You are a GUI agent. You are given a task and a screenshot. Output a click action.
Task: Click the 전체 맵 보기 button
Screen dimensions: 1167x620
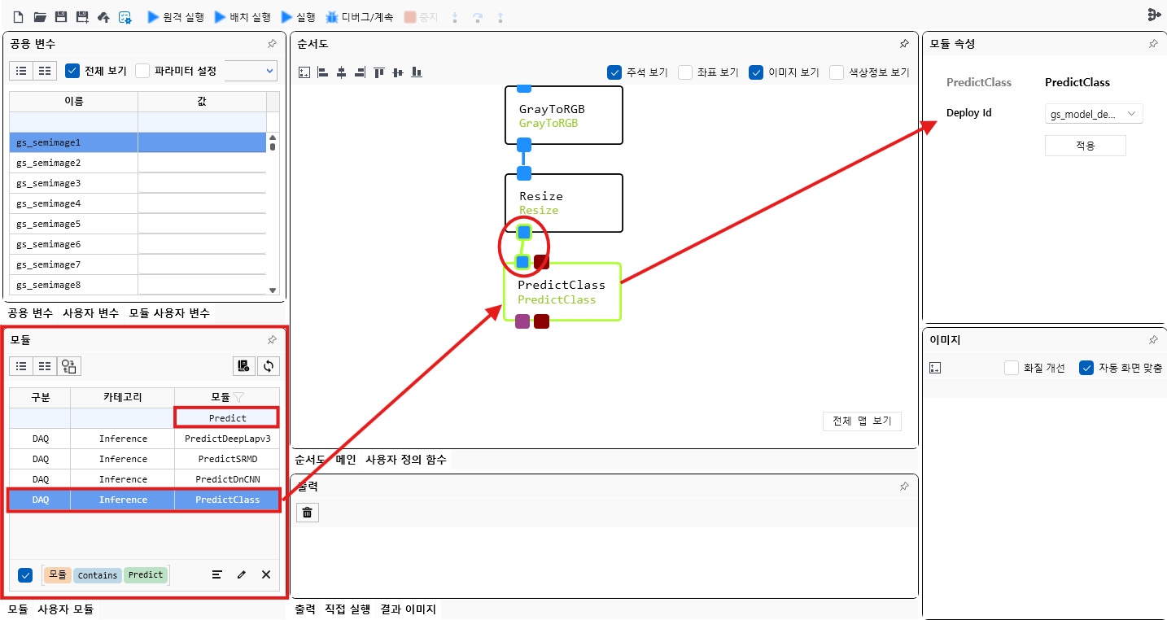pos(862,421)
